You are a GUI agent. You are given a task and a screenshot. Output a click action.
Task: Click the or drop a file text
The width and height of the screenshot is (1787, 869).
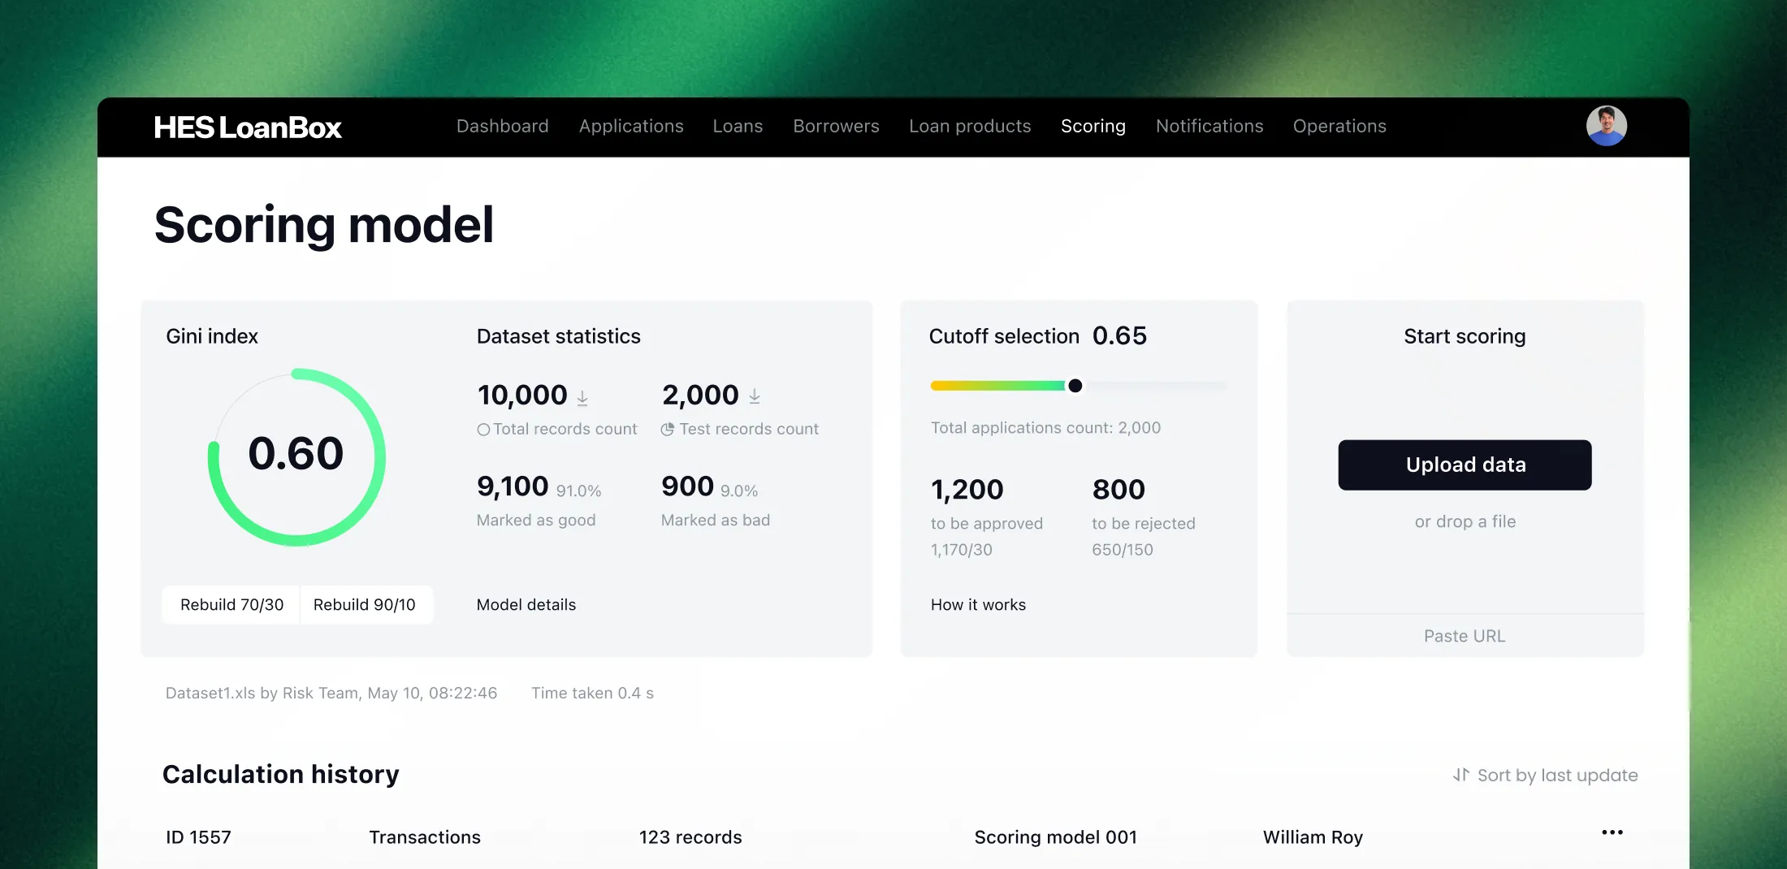(x=1465, y=521)
